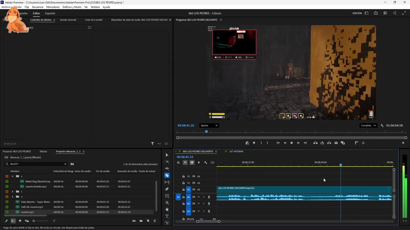Export frame with the camera icon

tap(336, 143)
